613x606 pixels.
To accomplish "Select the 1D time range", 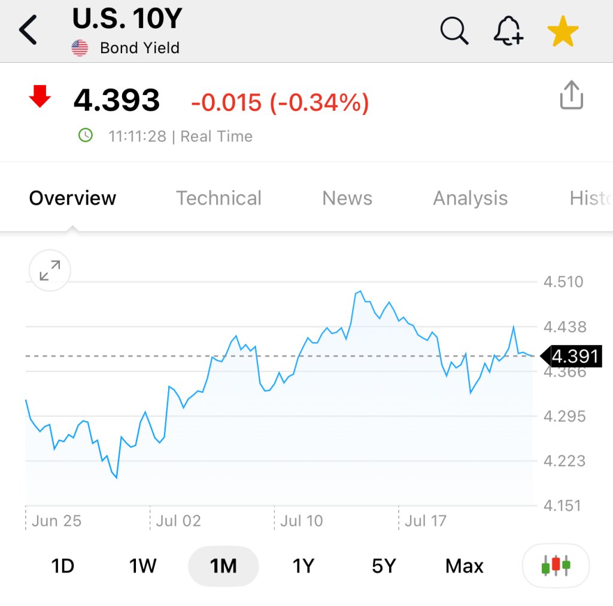I will pos(62,566).
